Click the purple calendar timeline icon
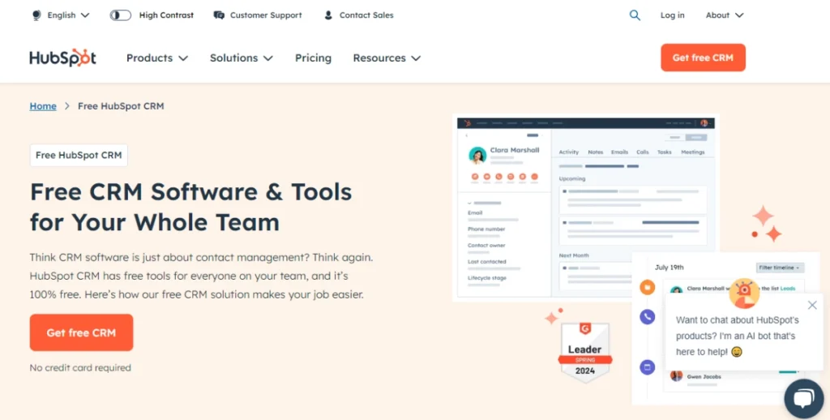Screen dimensions: 830x420 tap(647, 367)
